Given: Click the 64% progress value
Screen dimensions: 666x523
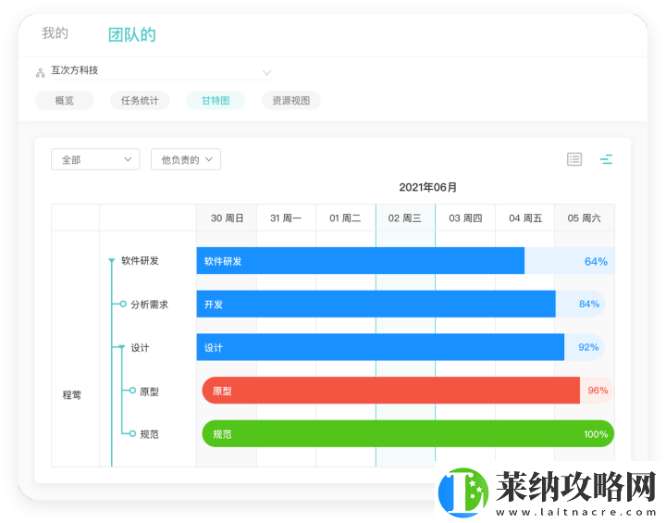Looking at the screenshot, I should 596,261.
